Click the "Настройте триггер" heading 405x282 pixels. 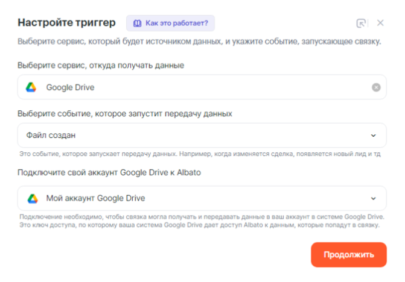[x=67, y=23]
